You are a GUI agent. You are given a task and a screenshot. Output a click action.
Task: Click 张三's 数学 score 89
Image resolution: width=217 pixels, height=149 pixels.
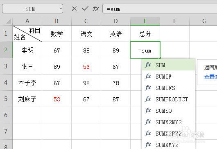pos(57,67)
